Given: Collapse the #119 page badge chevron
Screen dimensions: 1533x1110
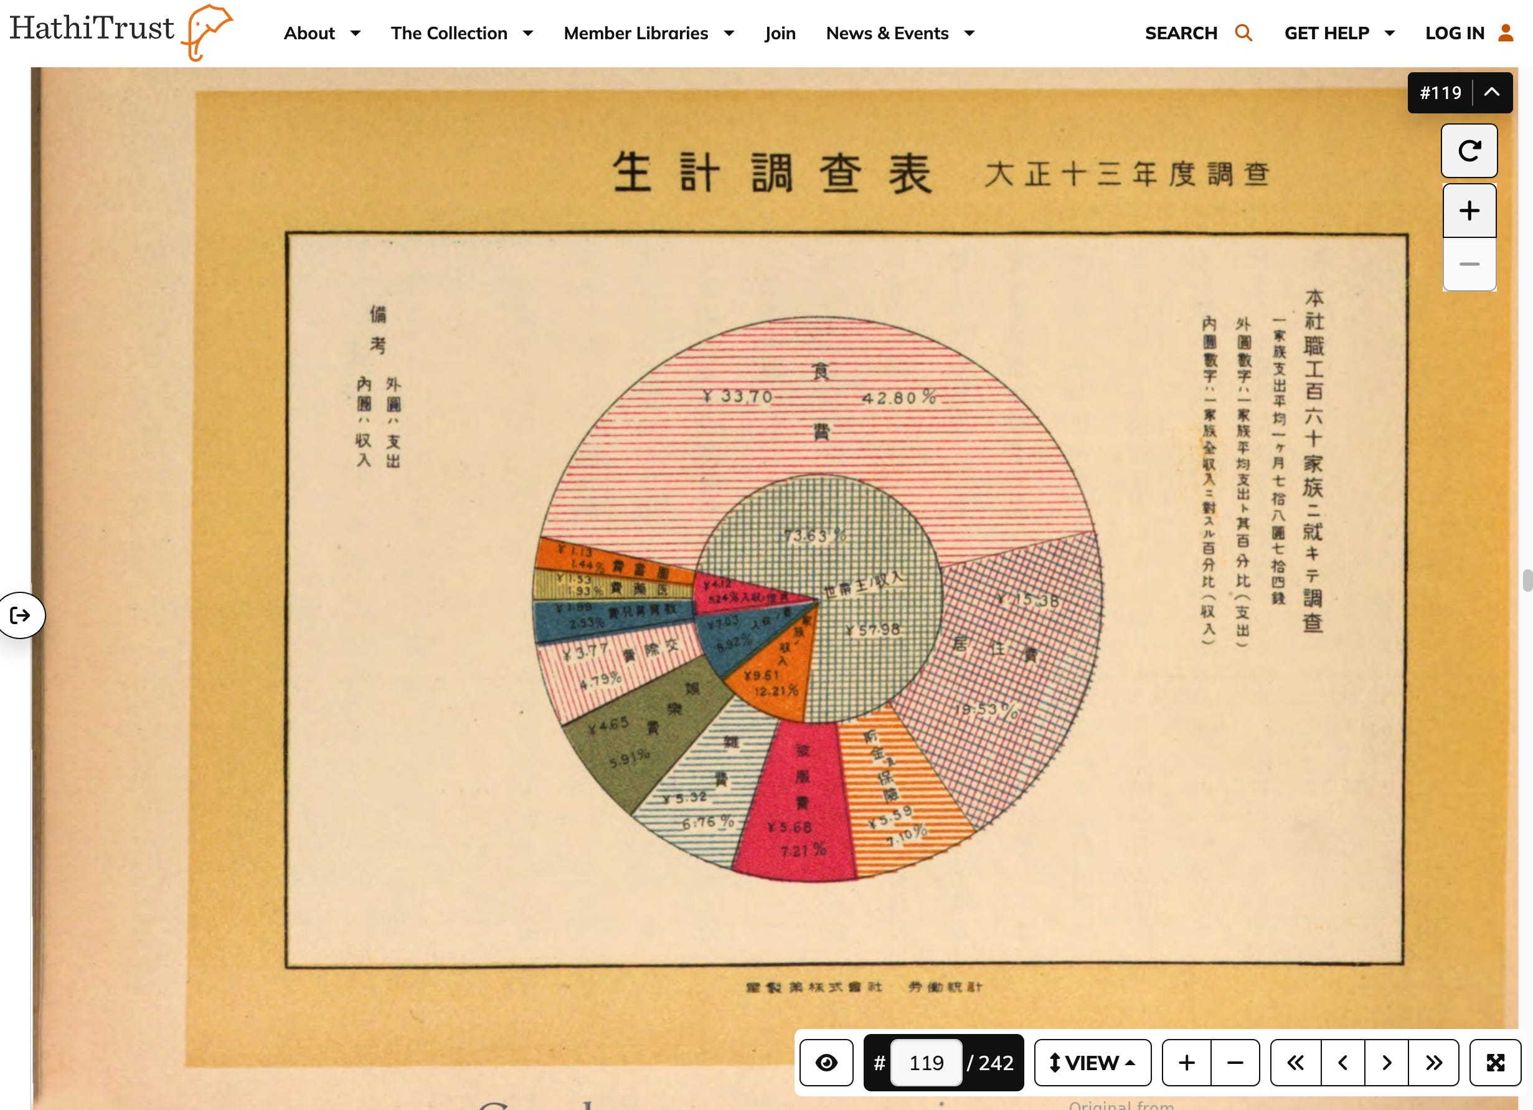Looking at the screenshot, I should point(1492,93).
